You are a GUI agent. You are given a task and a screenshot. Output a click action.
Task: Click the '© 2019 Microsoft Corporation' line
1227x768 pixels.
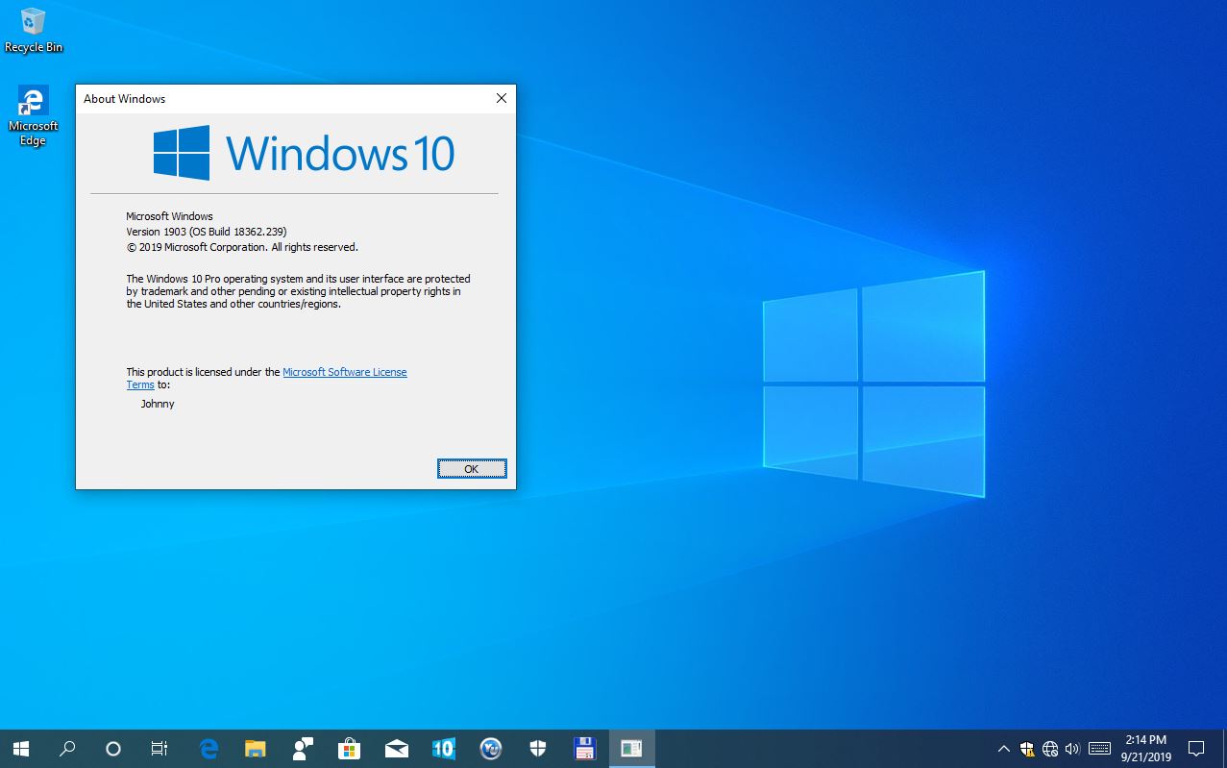pyautogui.click(x=242, y=247)
